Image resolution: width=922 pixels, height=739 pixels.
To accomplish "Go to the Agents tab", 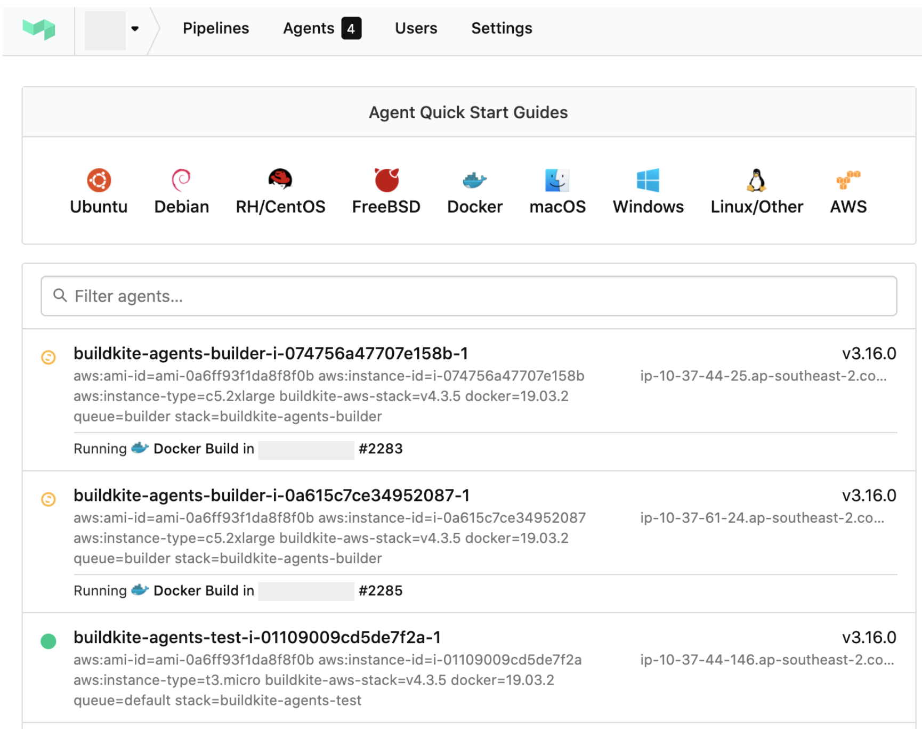I will [x=309, y=28].
